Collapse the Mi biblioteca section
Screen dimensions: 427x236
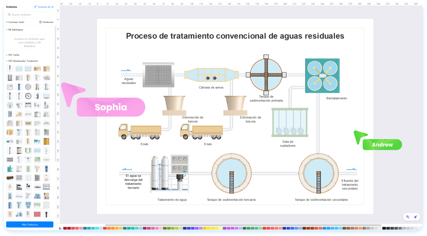click(x=7, y=30)
